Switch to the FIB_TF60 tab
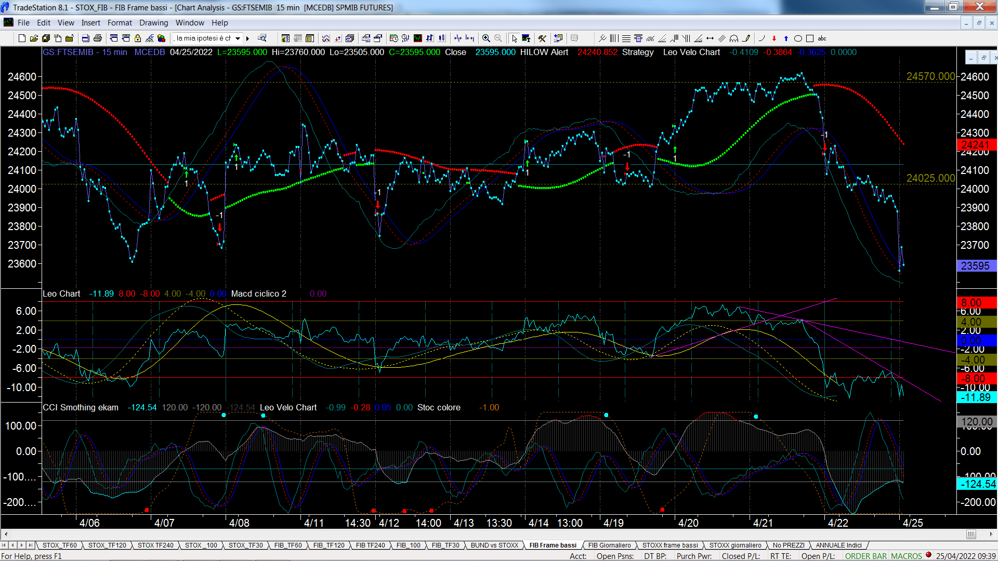 tap(288, 545)
